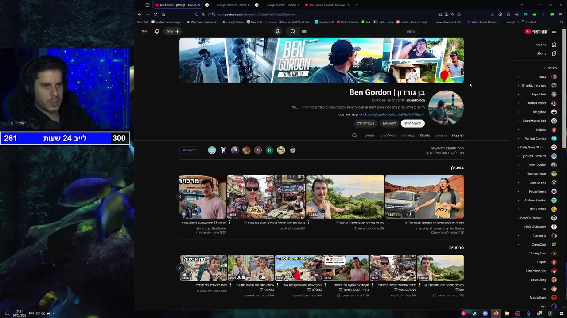Viewport: 567px width, 318px height.
Task: Click the channel search magnifier icon
Action: (354, 136)
